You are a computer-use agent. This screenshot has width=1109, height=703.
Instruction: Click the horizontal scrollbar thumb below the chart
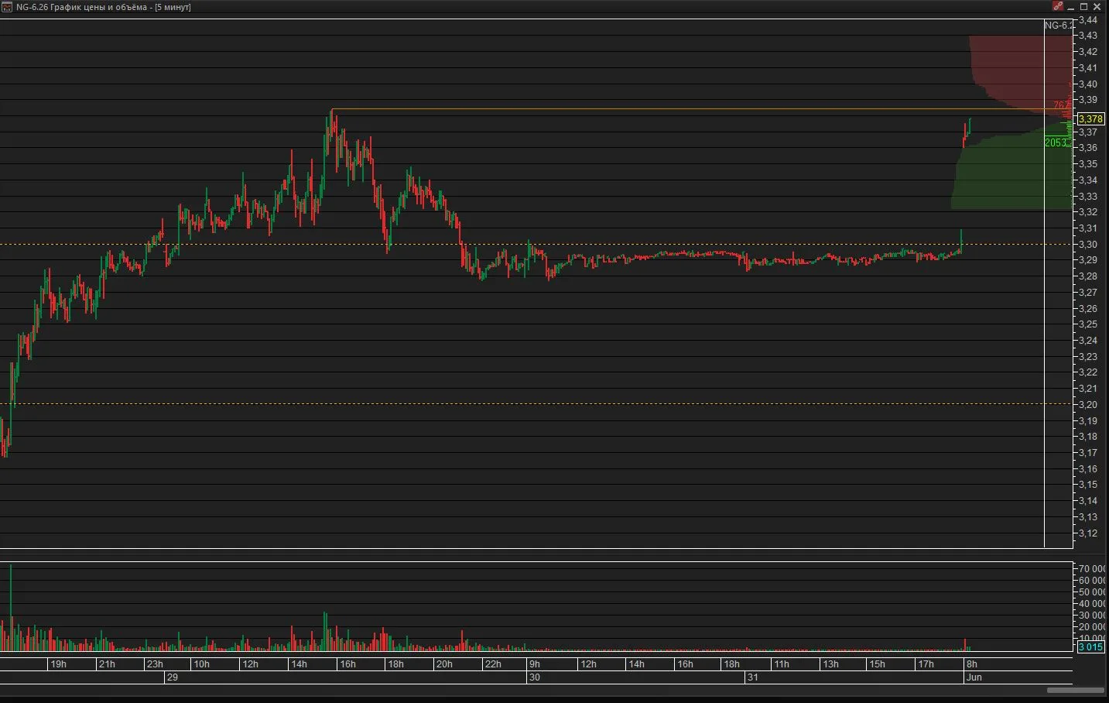(x=1075, y=690)
